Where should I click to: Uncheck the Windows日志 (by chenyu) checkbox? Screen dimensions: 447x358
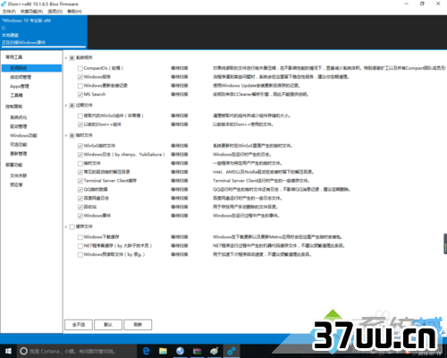click(x=80, y=155)
